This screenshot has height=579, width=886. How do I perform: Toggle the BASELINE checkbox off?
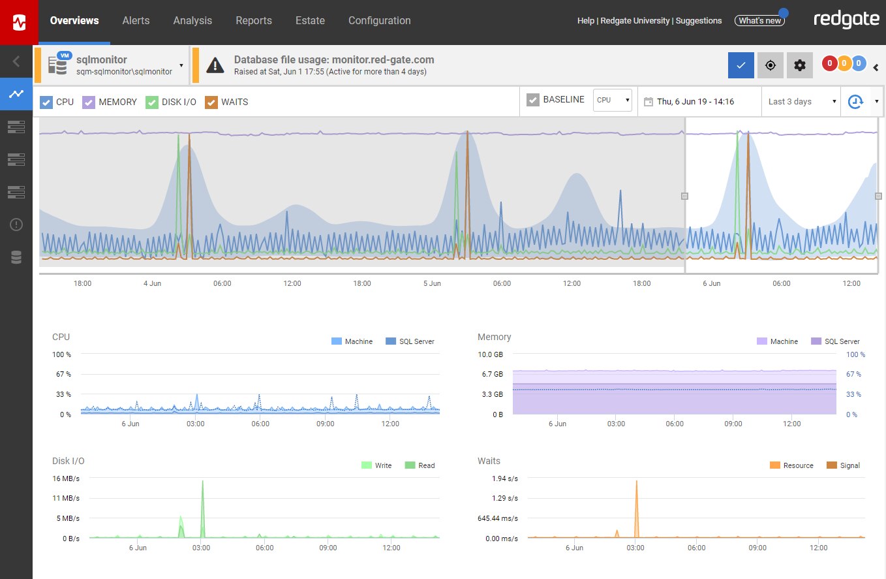(533, 99)
